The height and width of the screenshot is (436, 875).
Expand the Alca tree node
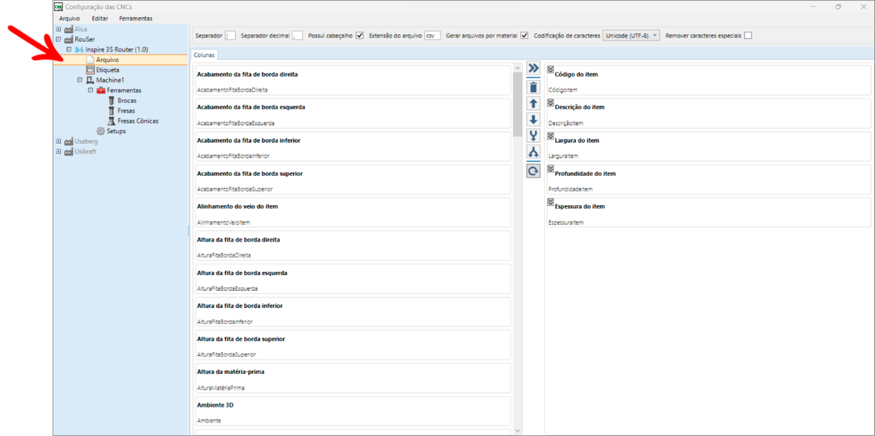pyautogui.click(x=59, y=29)
